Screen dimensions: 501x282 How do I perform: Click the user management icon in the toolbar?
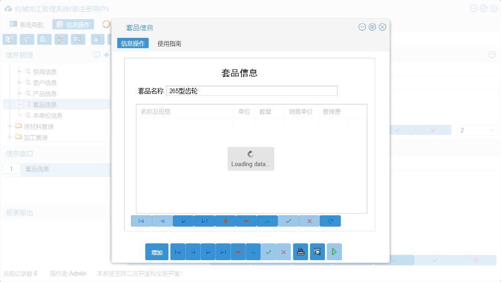point(61,39)
